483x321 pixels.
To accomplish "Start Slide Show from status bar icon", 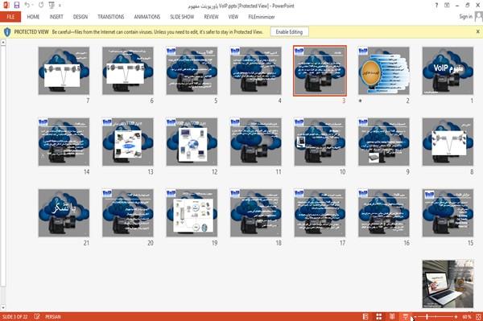I will pos(406,316).
